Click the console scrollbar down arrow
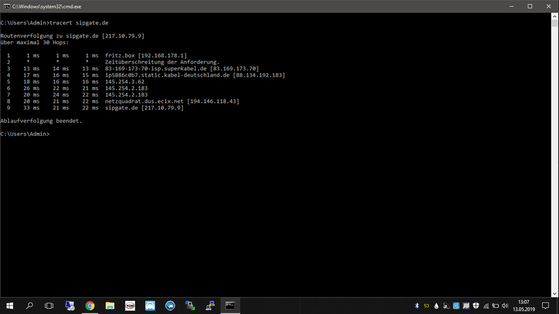Viewport: 559px width, 314px height. pyautogui.click(x=555, y=294)
